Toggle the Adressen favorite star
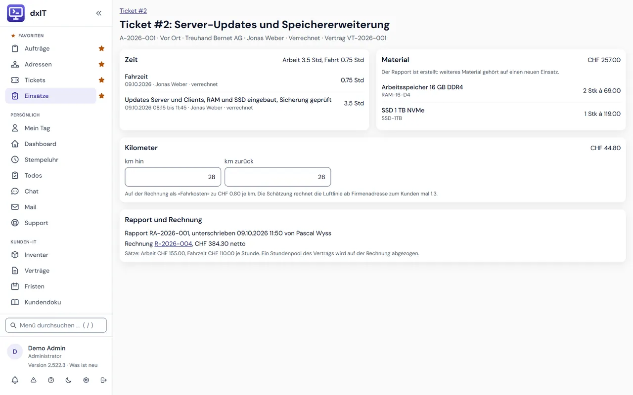Screen dimensions: 633x395 click(101, 64)
